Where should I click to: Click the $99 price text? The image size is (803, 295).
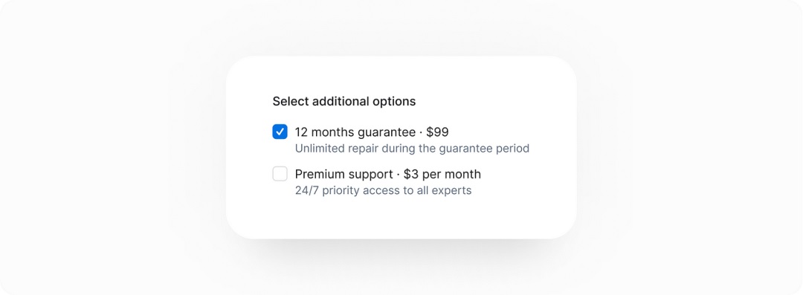pyautogui.click(x=437, y=132)
